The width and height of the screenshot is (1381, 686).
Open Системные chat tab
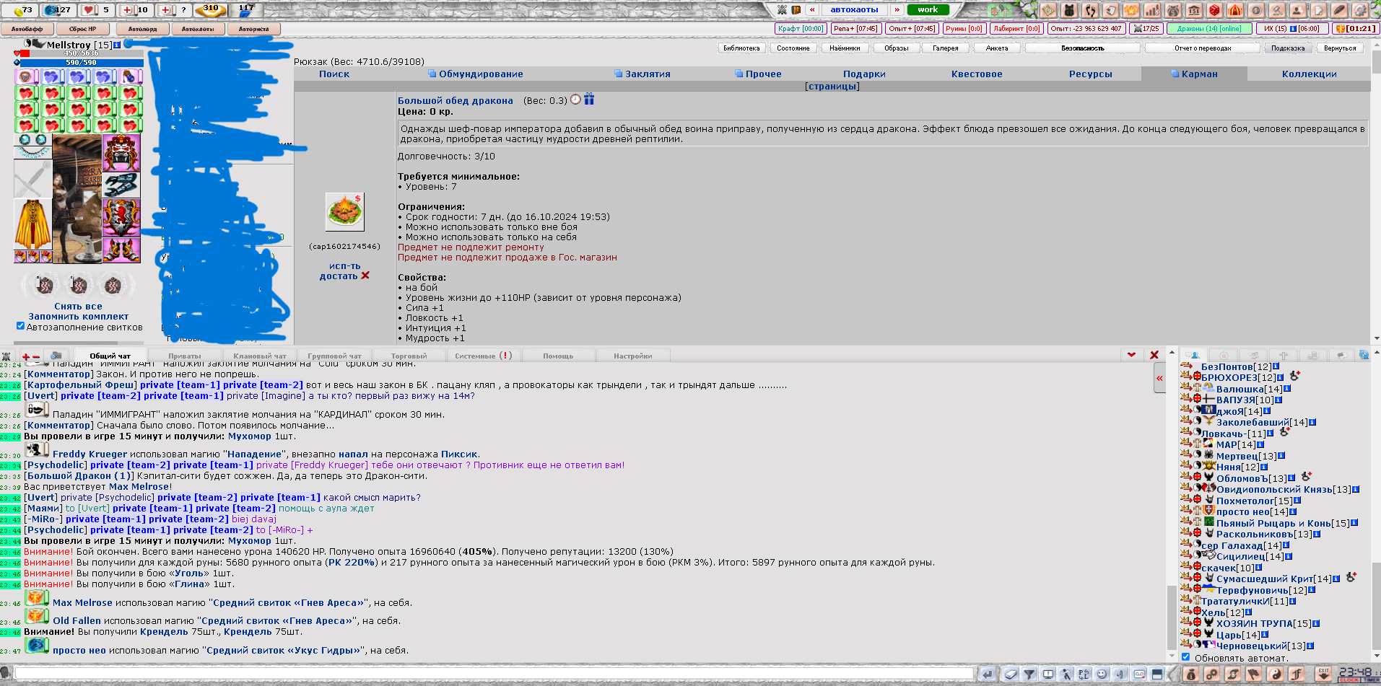point(483,356)
